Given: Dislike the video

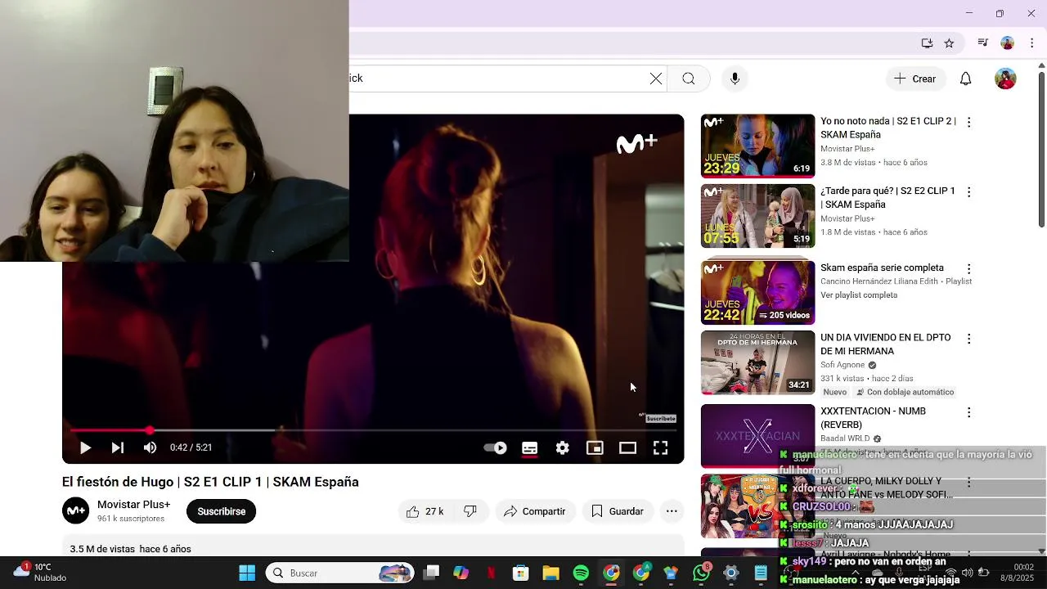Looking at the screenshot, I should 470,511.
